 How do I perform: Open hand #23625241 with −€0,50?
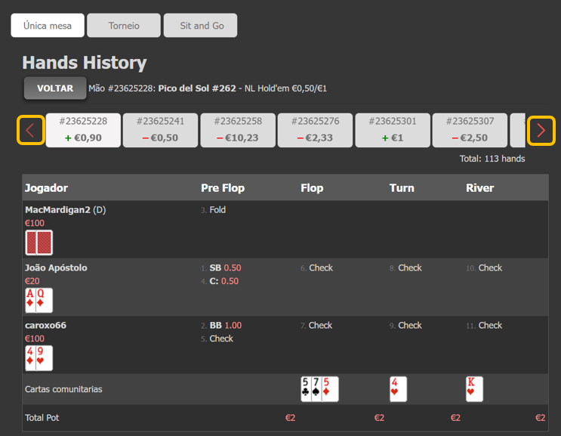coord(160,130)
